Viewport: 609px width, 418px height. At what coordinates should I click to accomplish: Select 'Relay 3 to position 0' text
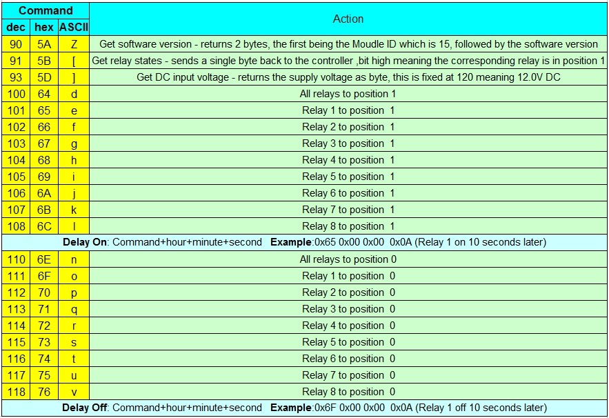pyautogui.click(x=348, y=309)
